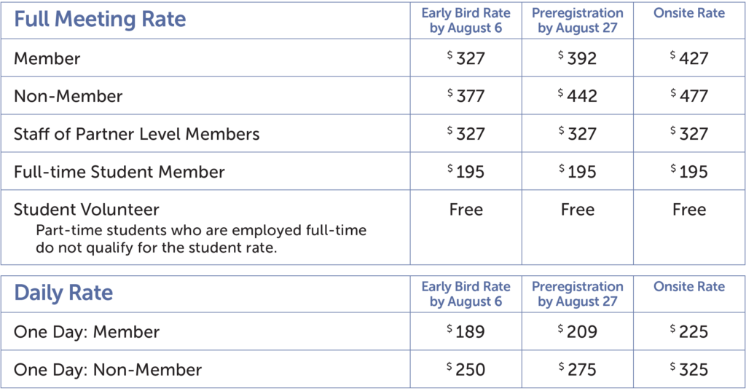Click One Day: Non-Member row label
The height and width of the screenshot is (391, 746).
108,370
